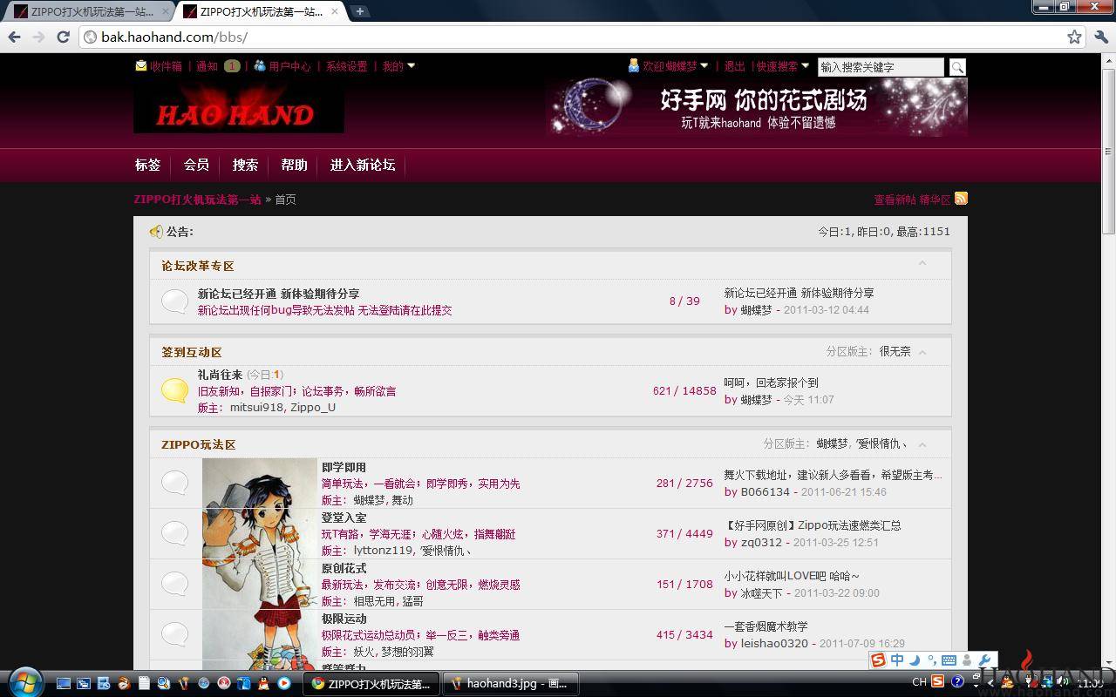Click the browser Back arrow
Image resolution: width=1116 pixels, height=697 pixels.
point(14,37)
